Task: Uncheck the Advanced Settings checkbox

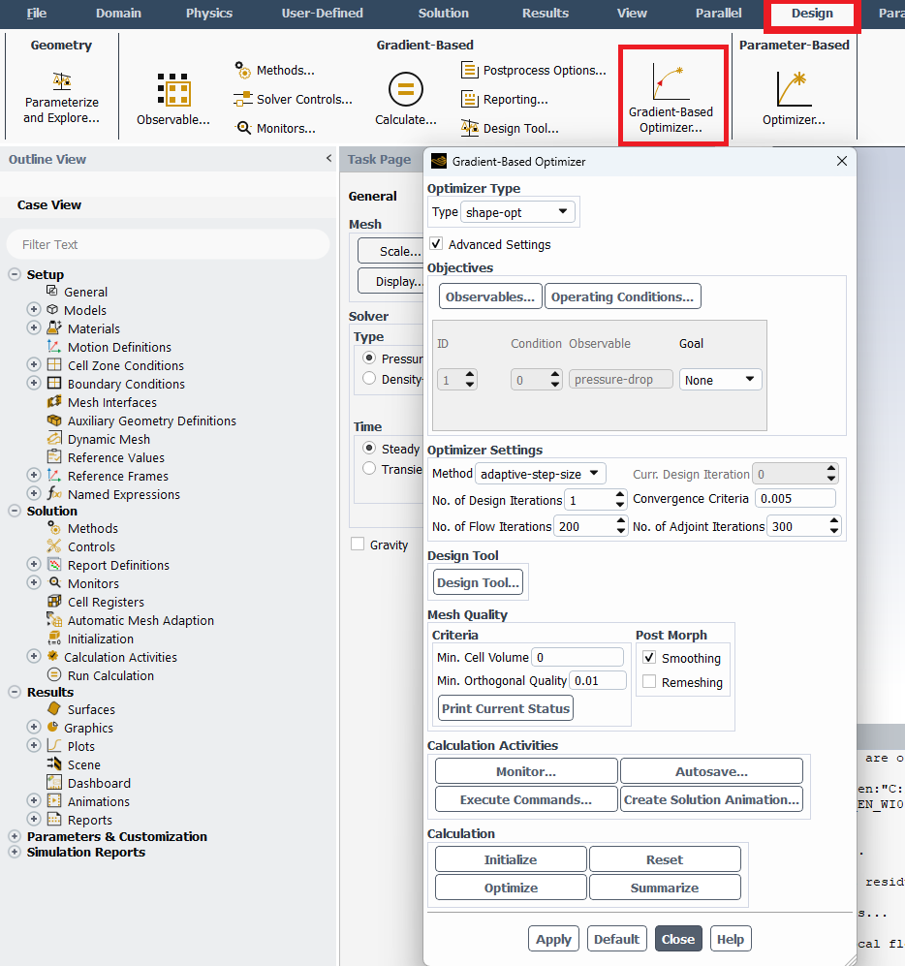Action: (435, 244)
